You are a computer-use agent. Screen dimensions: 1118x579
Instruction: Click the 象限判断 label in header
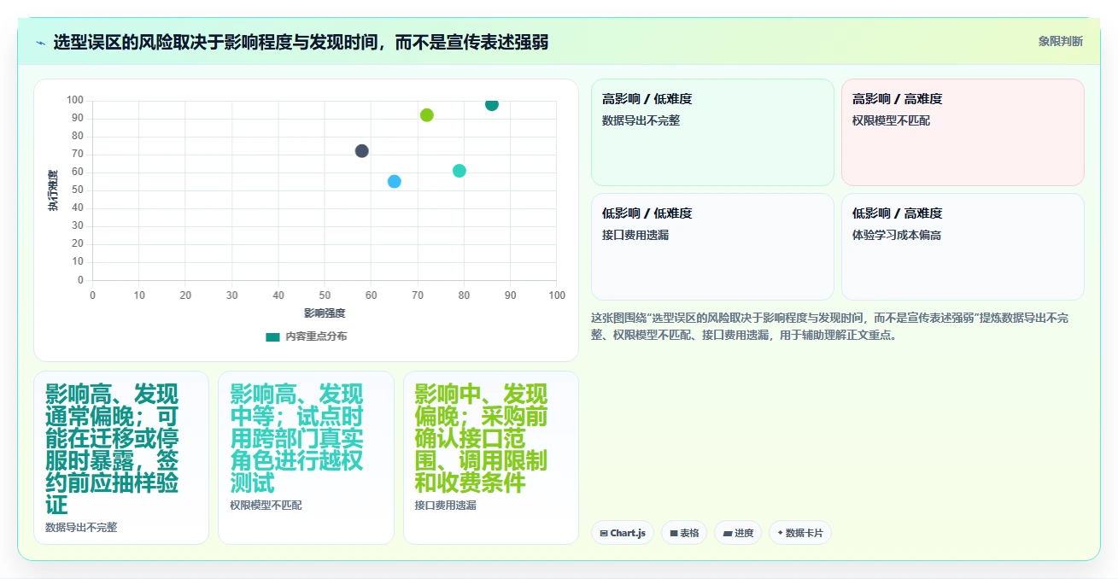click(1060, 41)
